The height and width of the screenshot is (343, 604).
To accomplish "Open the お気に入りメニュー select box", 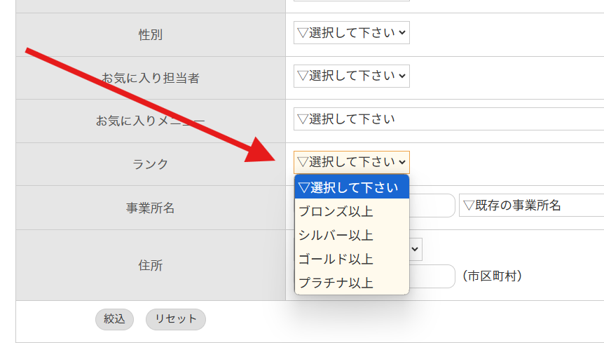I will 448,119.
